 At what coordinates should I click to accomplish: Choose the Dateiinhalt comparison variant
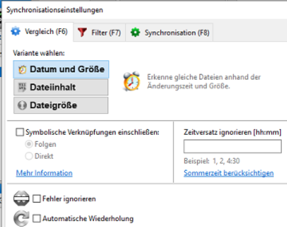pos(61,87)
